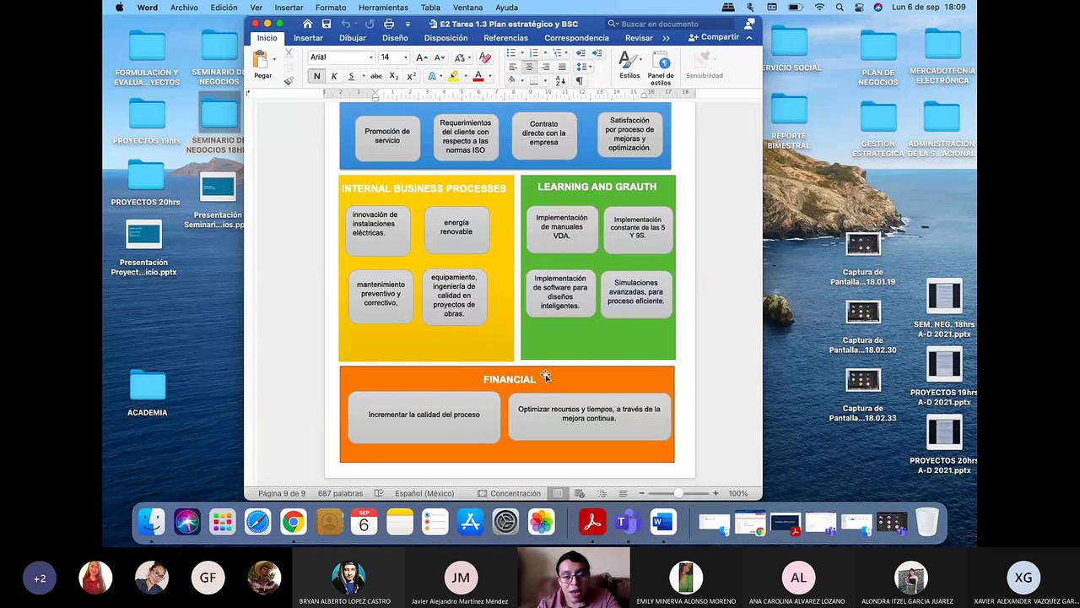Viewport: 1080px width, 608px height.
Task: Click the Página 9 de 9 indicator
Action: coord(282,493)
